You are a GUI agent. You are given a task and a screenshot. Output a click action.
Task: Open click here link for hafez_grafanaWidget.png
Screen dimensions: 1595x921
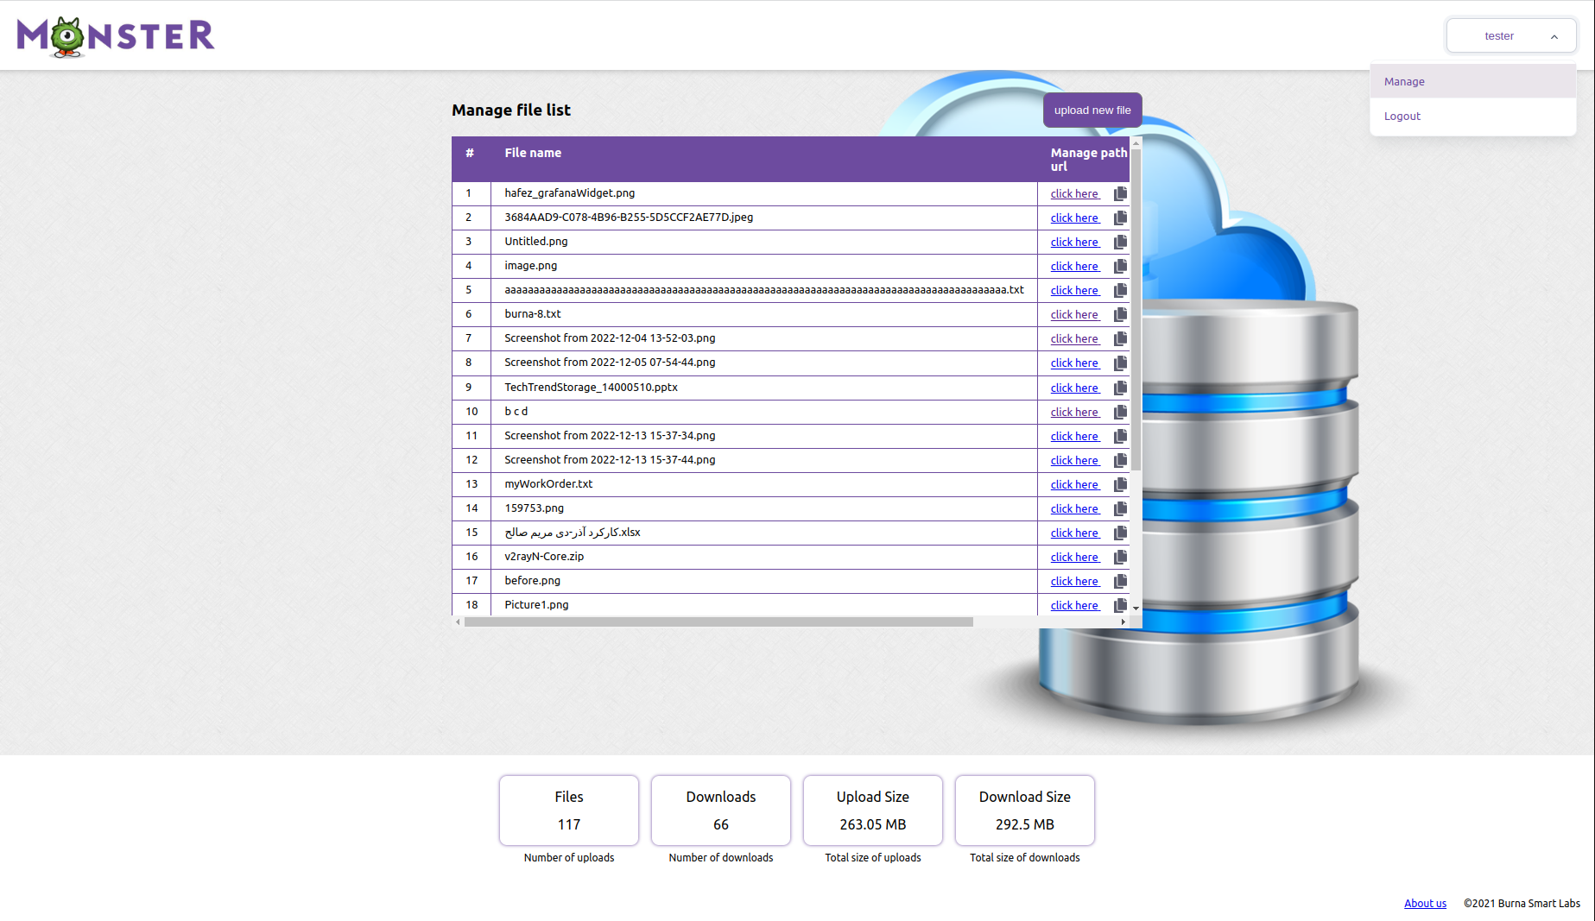coord(1075,193)
